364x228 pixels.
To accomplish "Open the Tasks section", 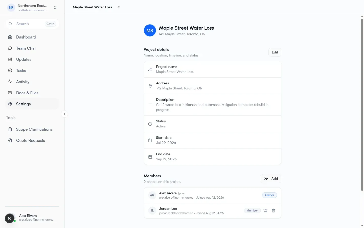I will click(x=32, y=70).
